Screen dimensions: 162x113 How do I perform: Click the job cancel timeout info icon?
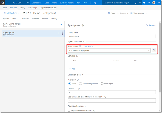[x=105, y=97]
